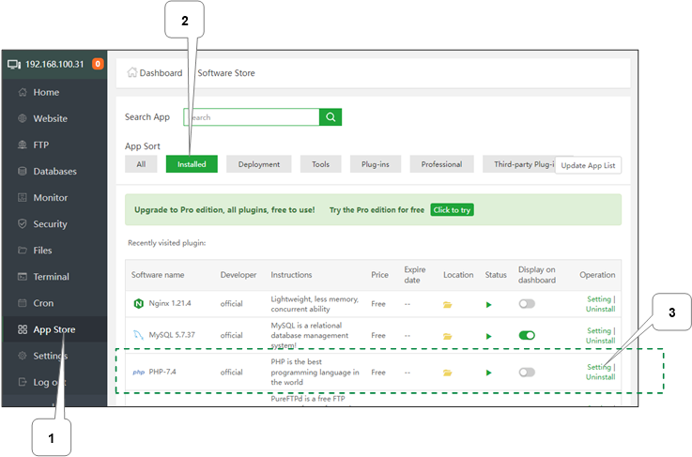Open the Security page
Image resolution: width=692 pixels, height=457 pixels.
51,224
